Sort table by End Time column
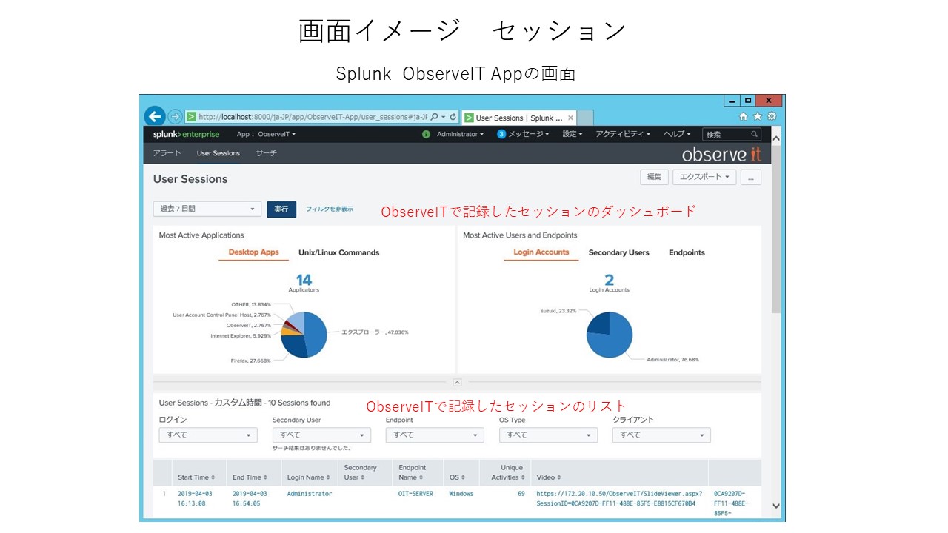 pyautogui.click(x=250, y=477)
